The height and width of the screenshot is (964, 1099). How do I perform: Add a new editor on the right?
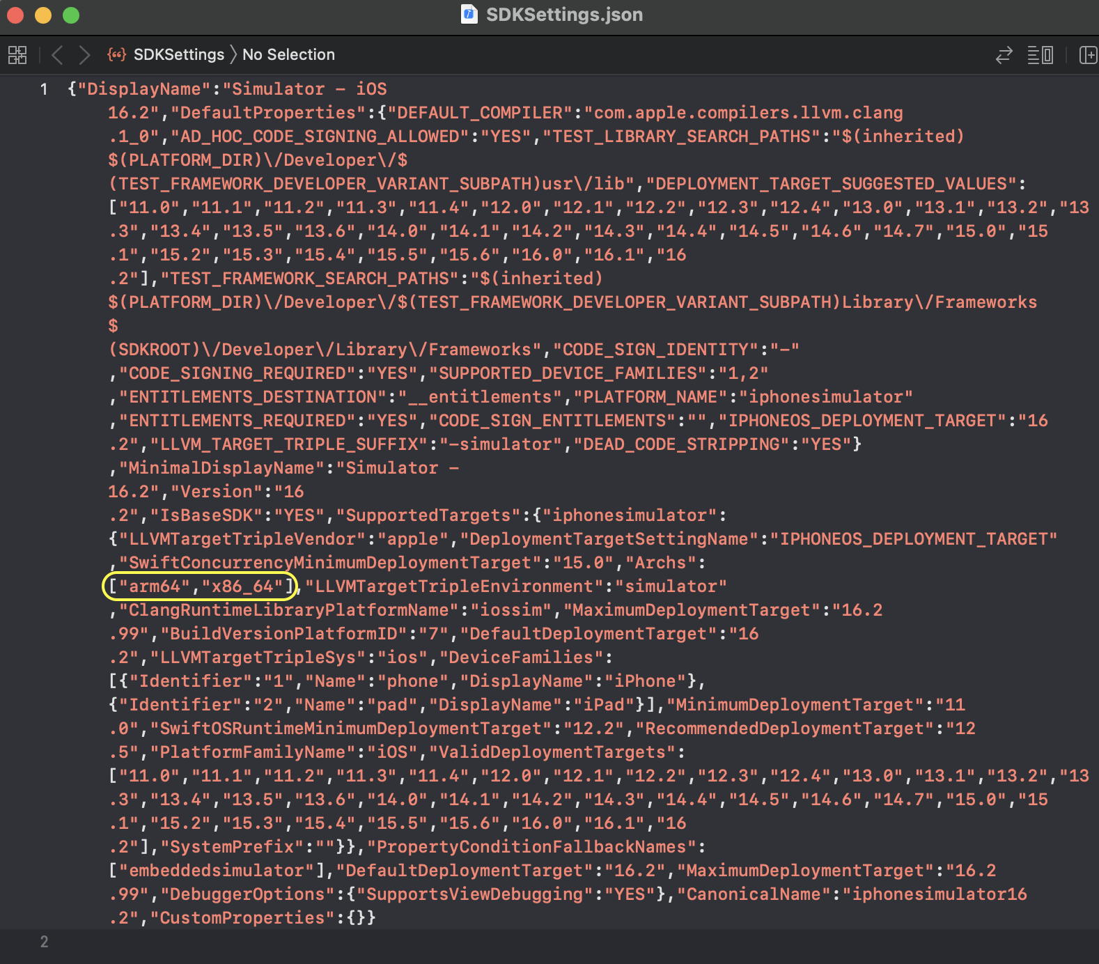(x=1088, y=54)
